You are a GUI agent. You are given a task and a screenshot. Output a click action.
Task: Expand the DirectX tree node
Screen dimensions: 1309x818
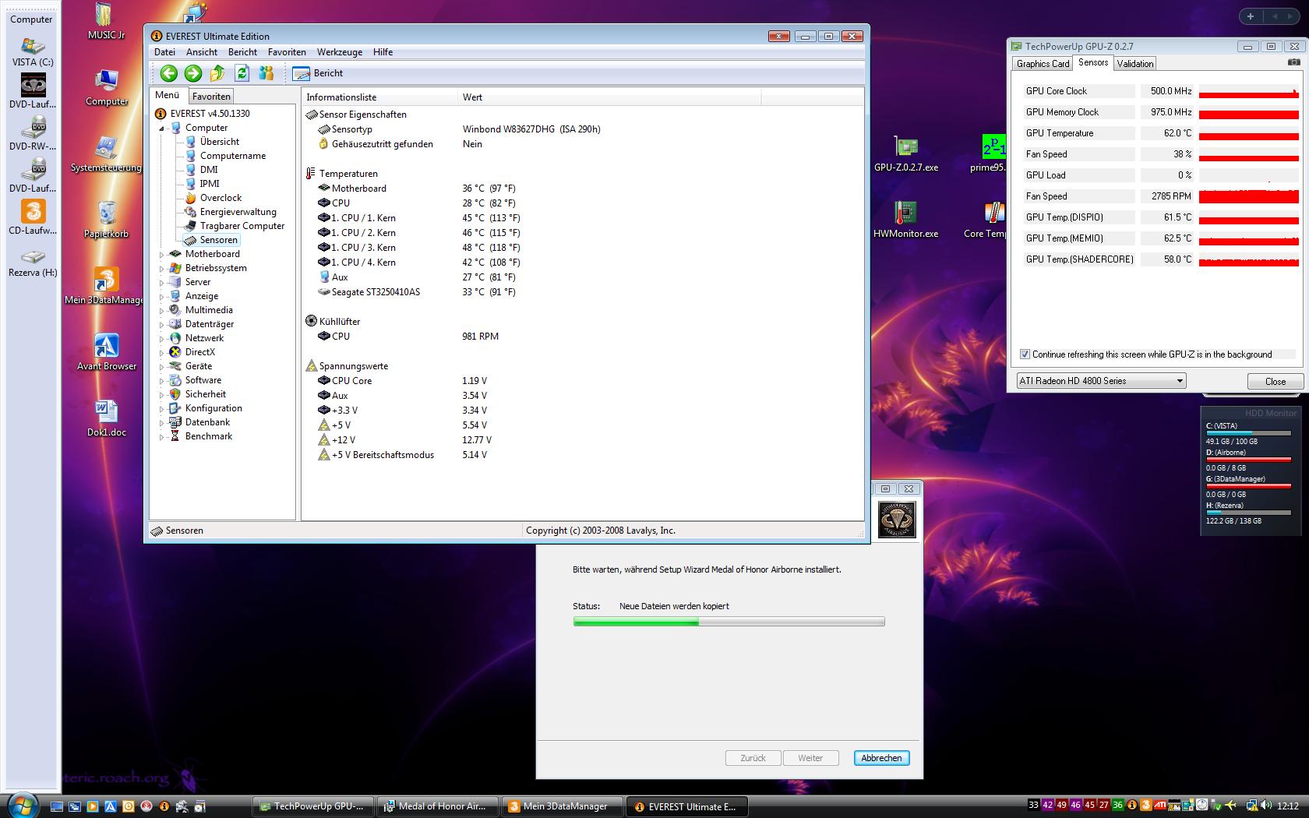[161, 352]
